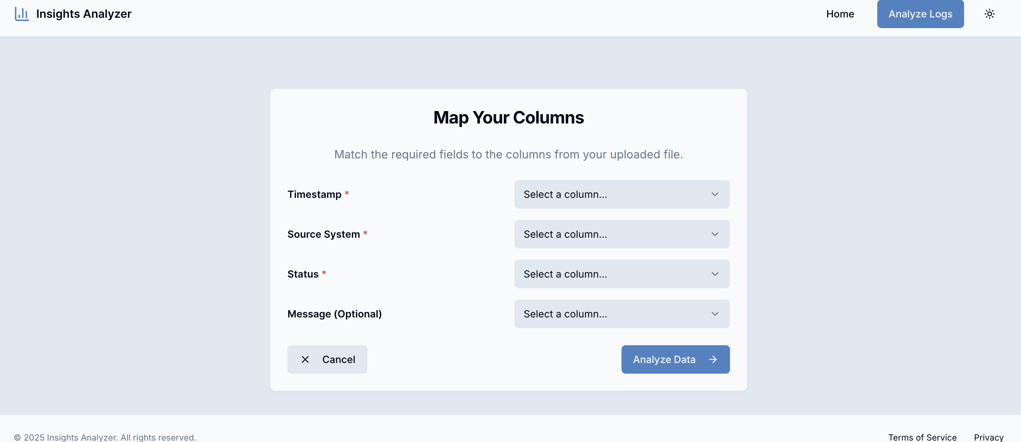
Task: Click the chevron on the Source System dropdown
Action: (x=715, y=234)
